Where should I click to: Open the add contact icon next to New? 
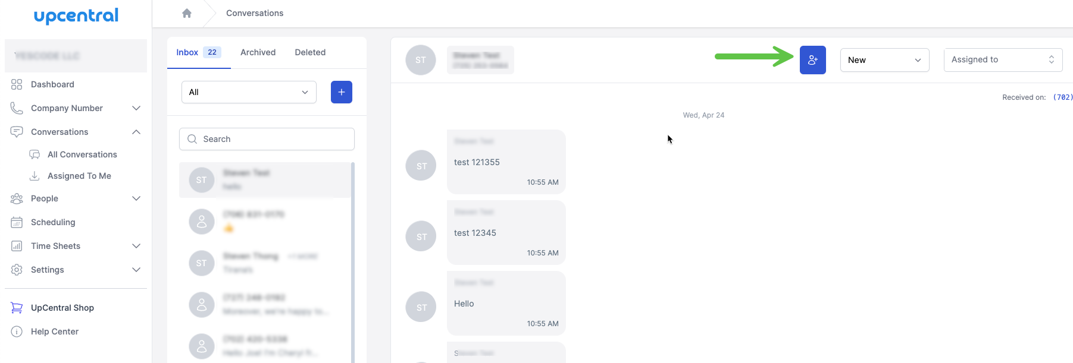coord(813,59)
